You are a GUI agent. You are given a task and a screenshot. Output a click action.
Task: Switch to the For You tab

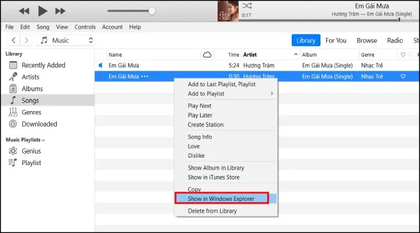pyautogui.click(x=336, y=40)
